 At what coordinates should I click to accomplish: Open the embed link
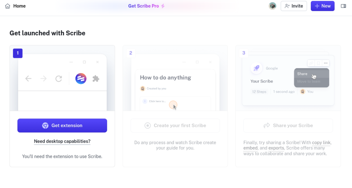250,148
